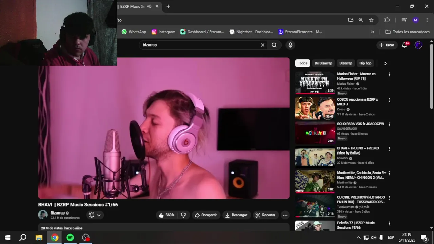Screen dimensions: 434x244
Task: Open YouTube account avatar menu
Action: point(418,45)
